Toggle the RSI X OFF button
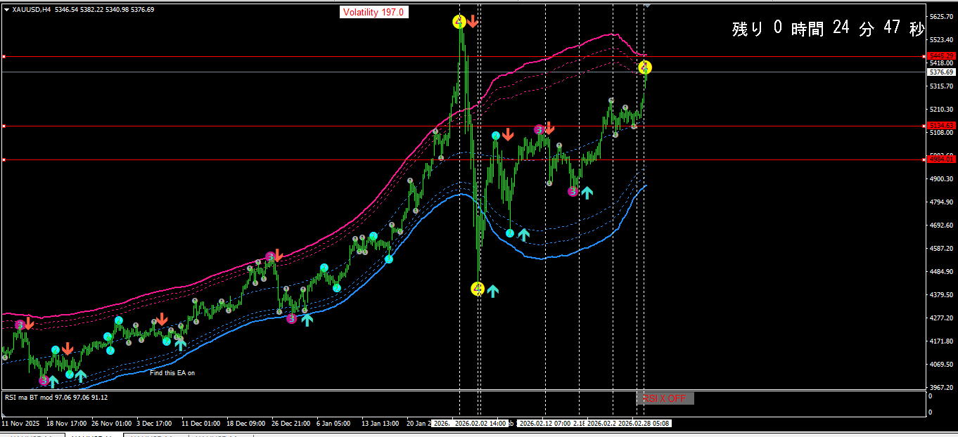Viewport: 958px width, 437px height. (665, 398)
